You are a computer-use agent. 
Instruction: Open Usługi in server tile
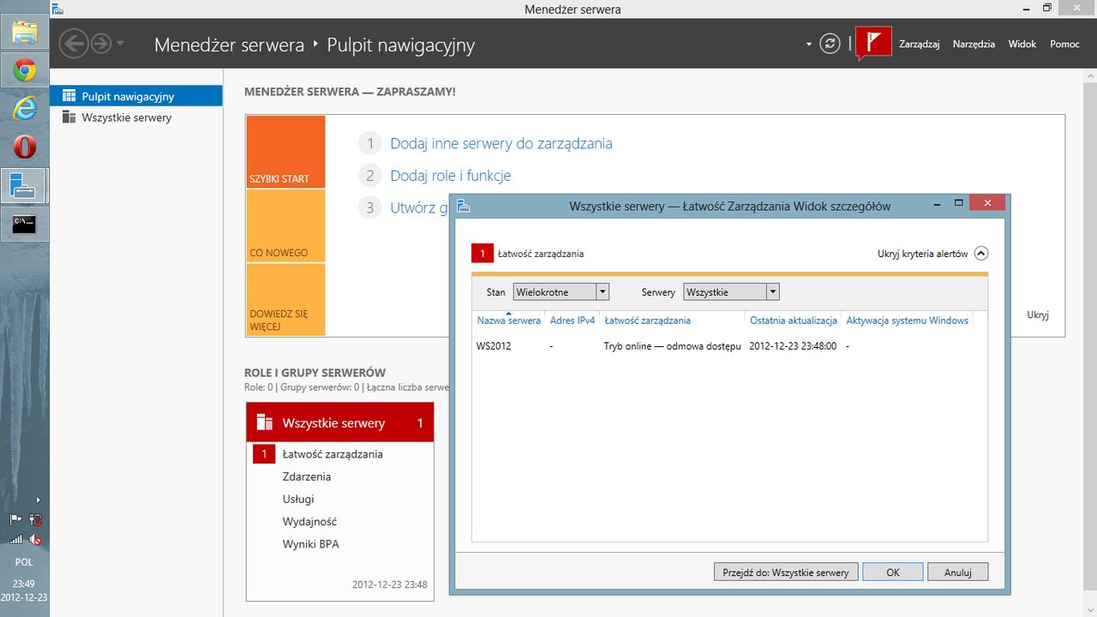pos(298,499)
